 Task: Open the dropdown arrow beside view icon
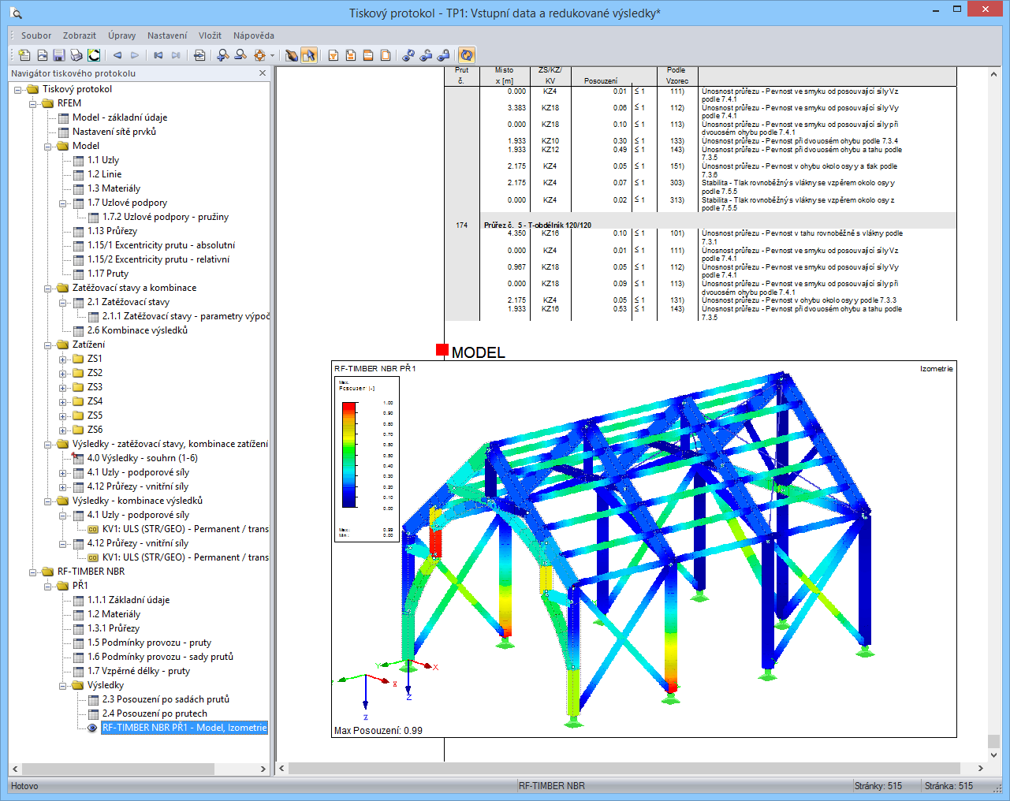(272, 55)
